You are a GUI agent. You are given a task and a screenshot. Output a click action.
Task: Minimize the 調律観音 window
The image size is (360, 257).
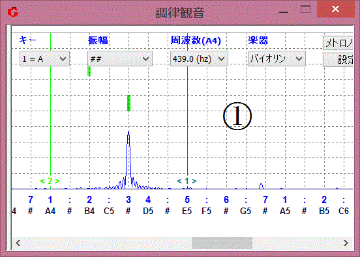click(284, 12)
